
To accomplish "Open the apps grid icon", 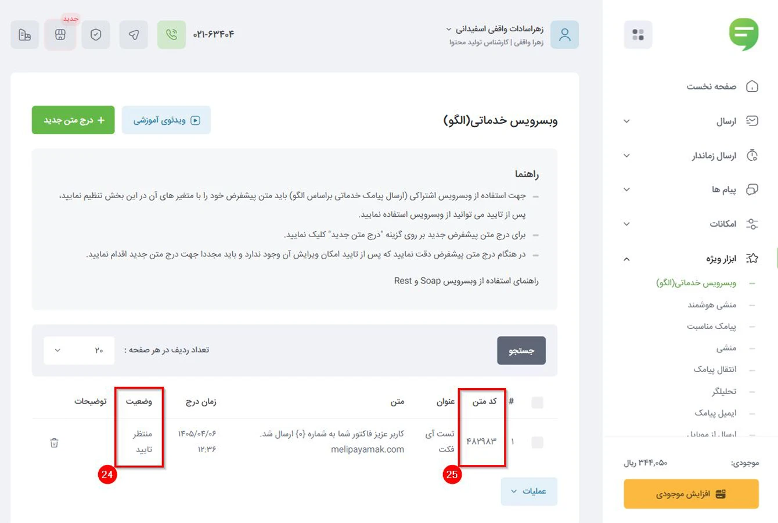I will point(638,35).
